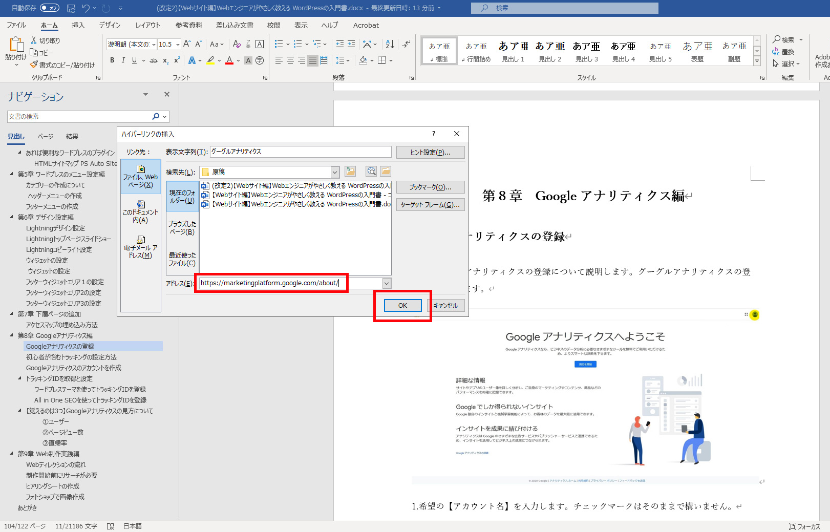830x532 pixels.
Task: Select ブラウズしたページ option
Action: coord(182,228)
